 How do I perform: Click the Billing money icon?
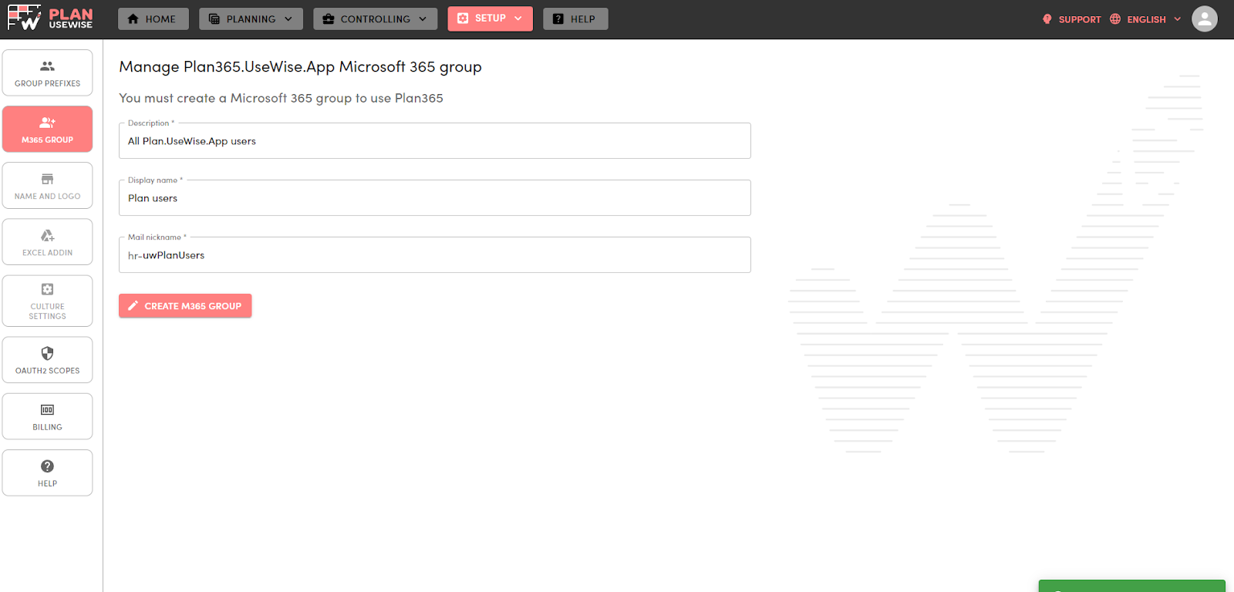click(47, 410)
